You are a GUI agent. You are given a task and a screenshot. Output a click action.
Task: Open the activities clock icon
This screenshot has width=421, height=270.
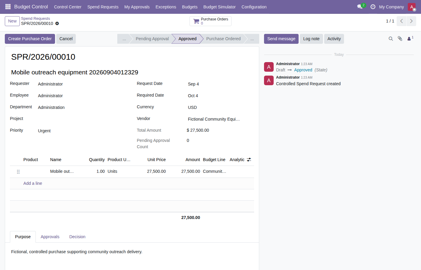tap(373, 7)
